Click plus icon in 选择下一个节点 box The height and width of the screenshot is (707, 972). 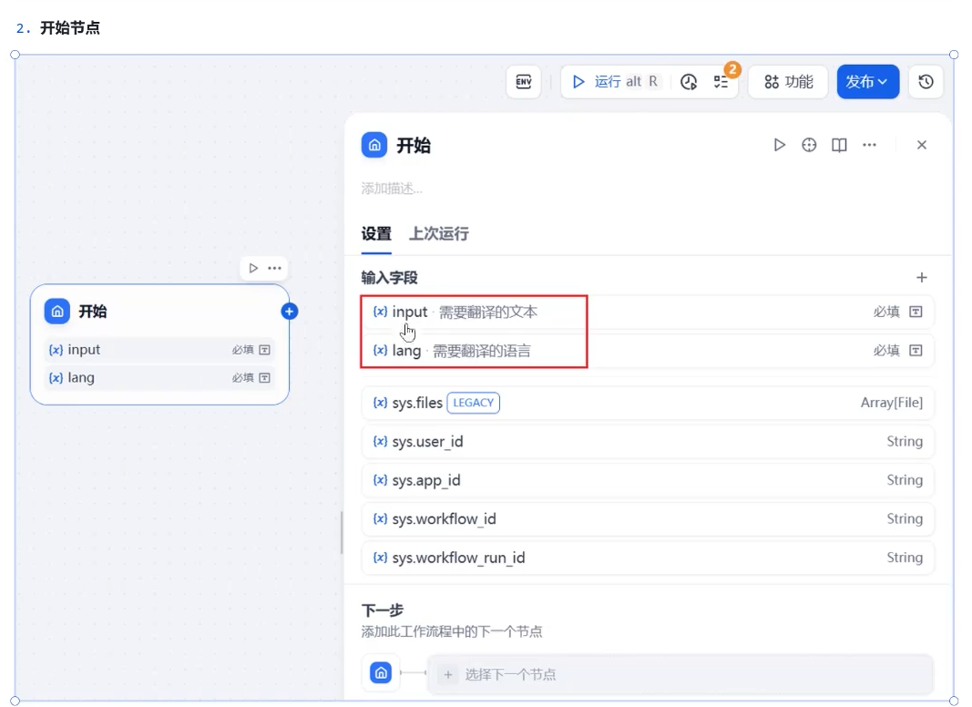point(448,675)
